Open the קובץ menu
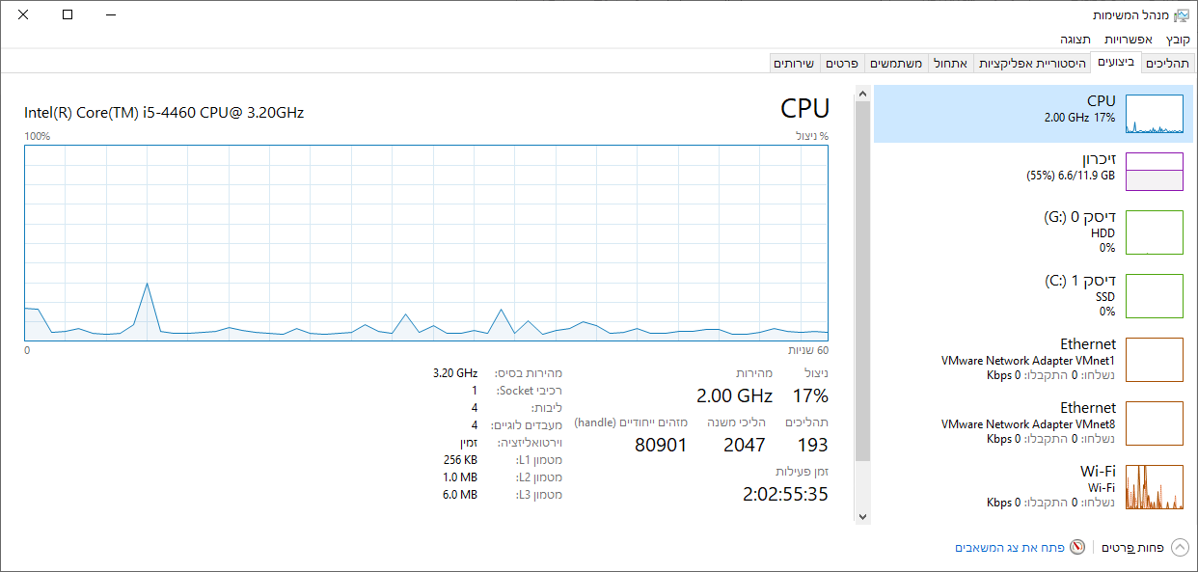This screenshot has width=1198, height=572. point(1178,40)
